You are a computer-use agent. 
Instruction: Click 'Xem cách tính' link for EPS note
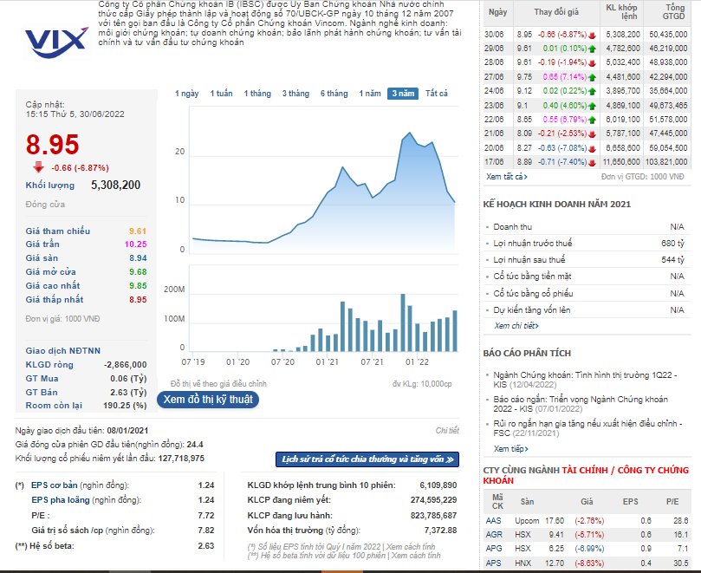pyautogui.click(x=411, y=547)
